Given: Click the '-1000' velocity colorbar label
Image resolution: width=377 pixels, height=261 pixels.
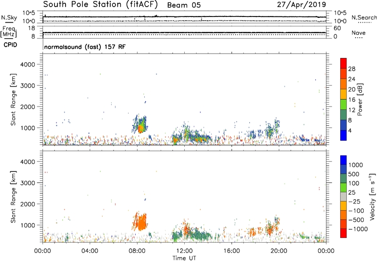Looking at the screenshot, I should [358, 229].
